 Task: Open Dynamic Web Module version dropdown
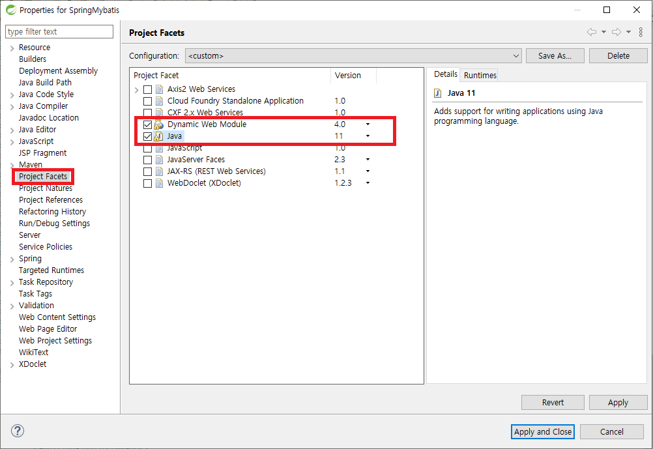368,124
